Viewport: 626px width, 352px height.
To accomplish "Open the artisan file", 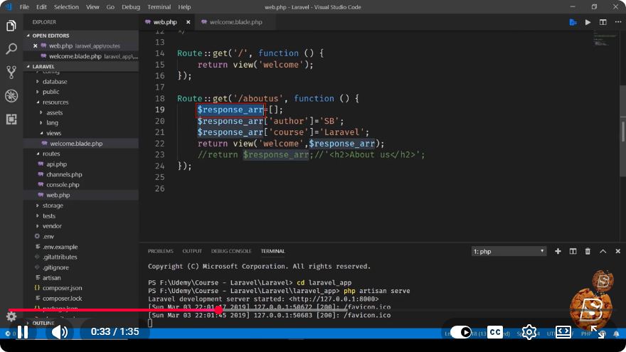I will (x=51, y=278).
